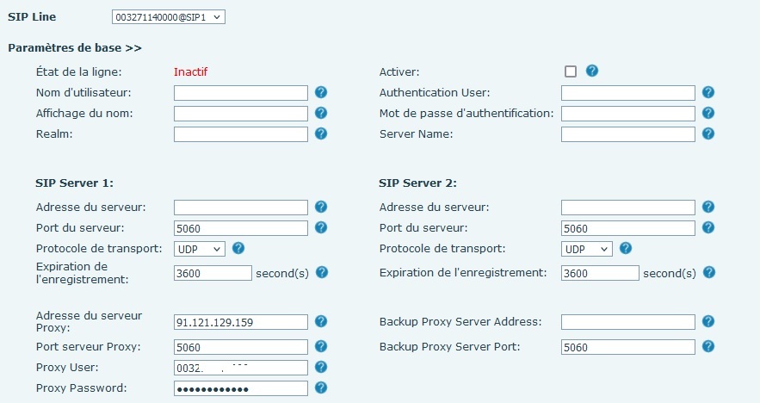Click SIP Server 1 Adresse du serveur field
The image size is (760, 403).
click(x=241, y=208)
